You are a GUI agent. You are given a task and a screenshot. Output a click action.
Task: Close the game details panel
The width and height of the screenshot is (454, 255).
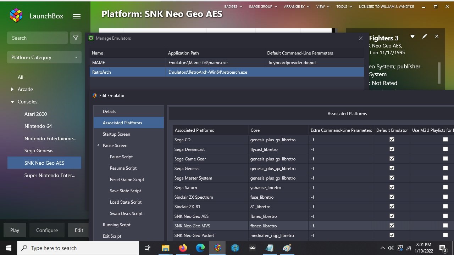coord(437,36)
